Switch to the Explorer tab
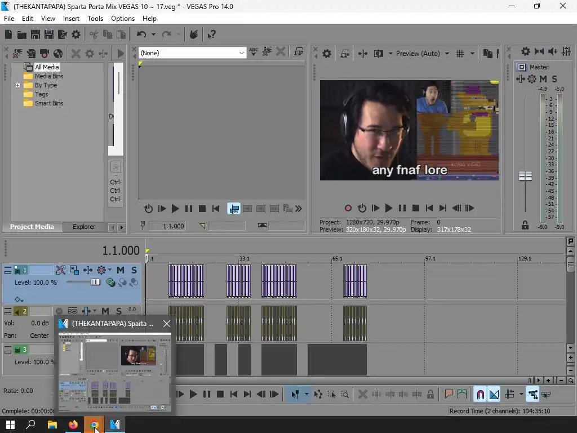Image resolution: width=577 pixels, height=433 pixels. click(84, 227)
